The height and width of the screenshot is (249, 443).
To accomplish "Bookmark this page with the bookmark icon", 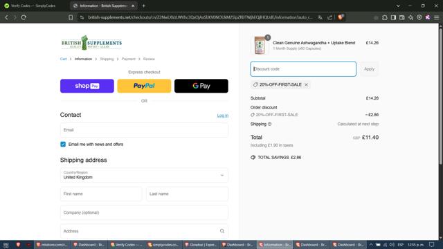I will (x=71, y=17).
